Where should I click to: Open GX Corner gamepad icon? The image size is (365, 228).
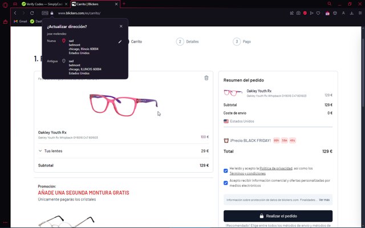[15, 4]
